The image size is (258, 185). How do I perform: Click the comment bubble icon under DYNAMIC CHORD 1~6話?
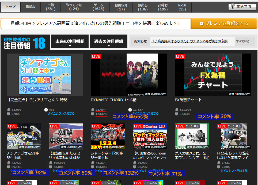92,114
